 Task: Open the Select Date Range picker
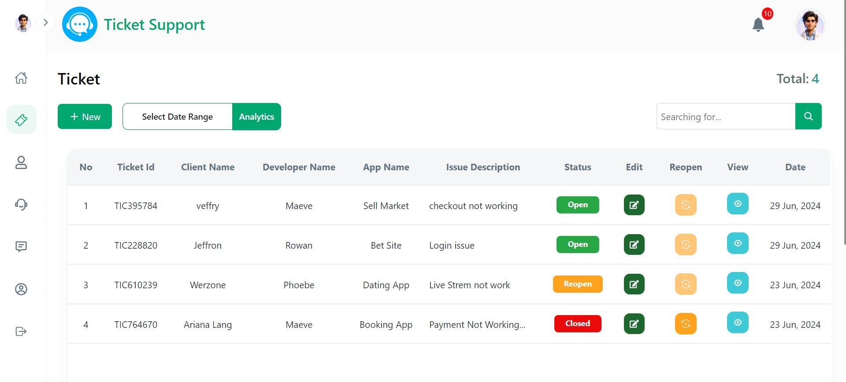click(177, 117)
